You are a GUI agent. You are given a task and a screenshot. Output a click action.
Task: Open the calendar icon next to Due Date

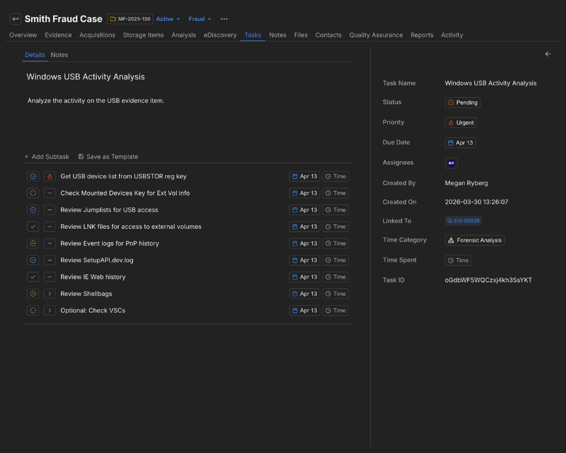pyautogui.click(x=451, y=143)
